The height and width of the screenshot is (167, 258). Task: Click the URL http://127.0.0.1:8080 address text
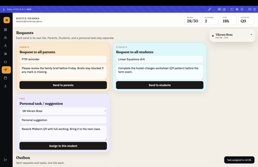19,9
